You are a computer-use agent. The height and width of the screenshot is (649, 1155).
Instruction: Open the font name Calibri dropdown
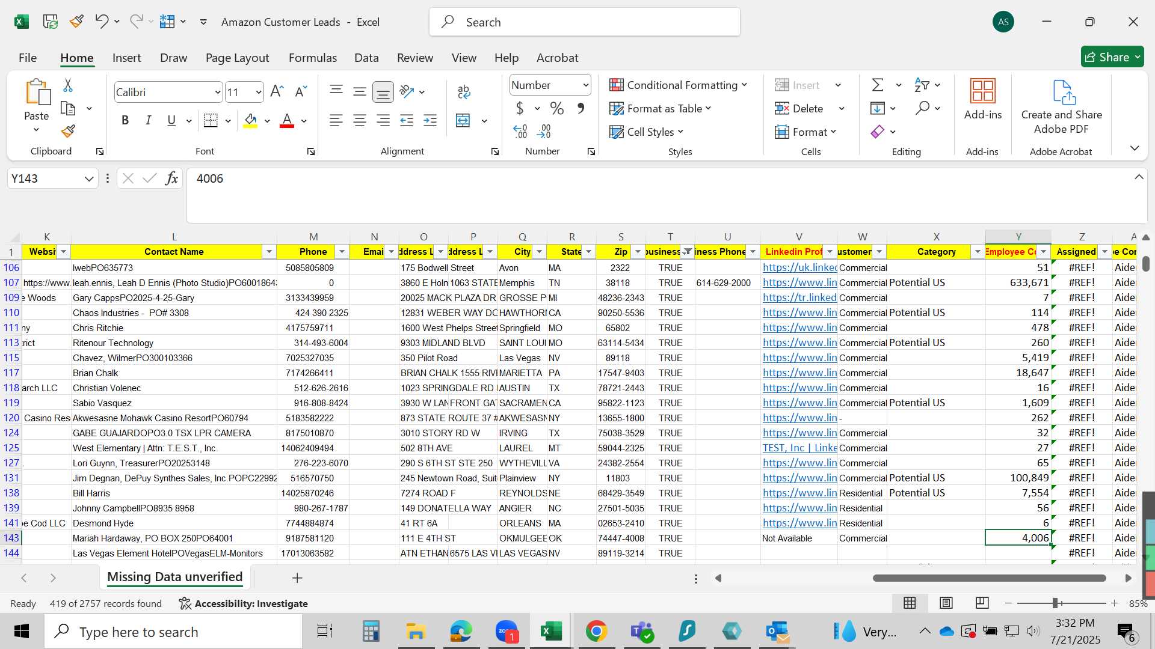coord(217,93)
